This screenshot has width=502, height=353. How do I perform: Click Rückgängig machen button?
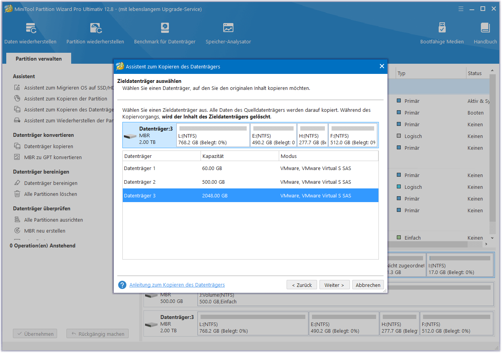[97, 334]
